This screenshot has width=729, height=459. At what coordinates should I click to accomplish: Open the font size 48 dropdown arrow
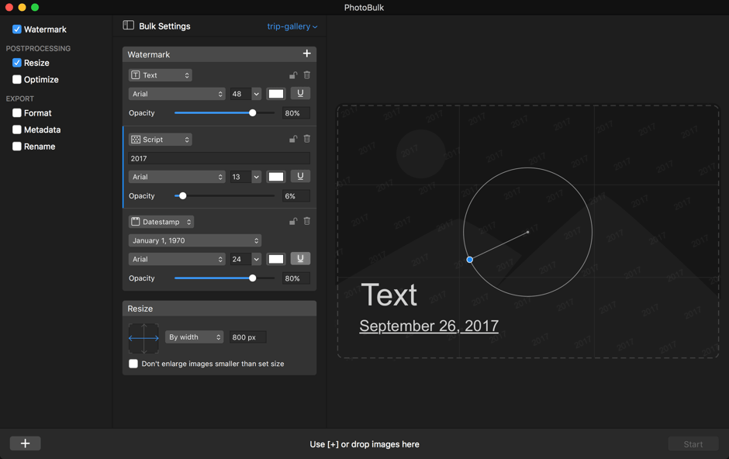point(256,94)
